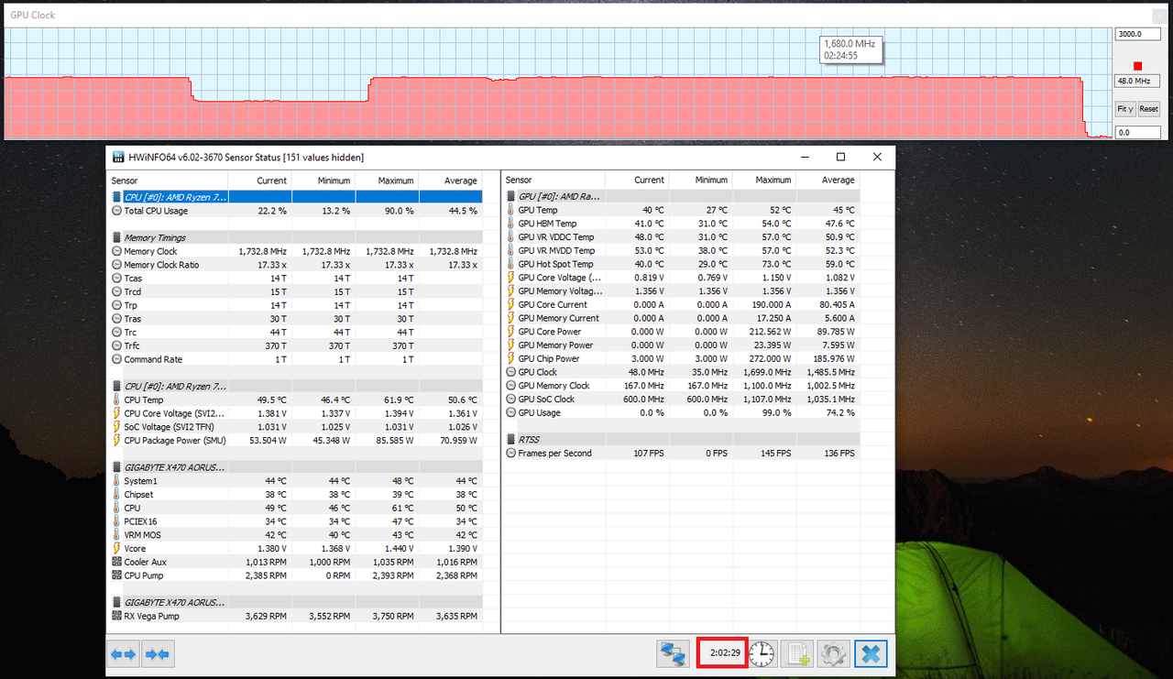This screenshot has height=679, width=1173.
Task: Click fan icon beside RX Vega Pump
Action: pyautogui.click(x=116, y=616)
